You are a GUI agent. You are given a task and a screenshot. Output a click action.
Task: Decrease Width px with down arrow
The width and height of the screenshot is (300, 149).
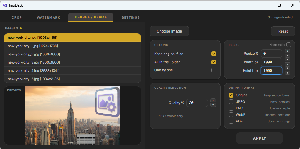[288, 64]
